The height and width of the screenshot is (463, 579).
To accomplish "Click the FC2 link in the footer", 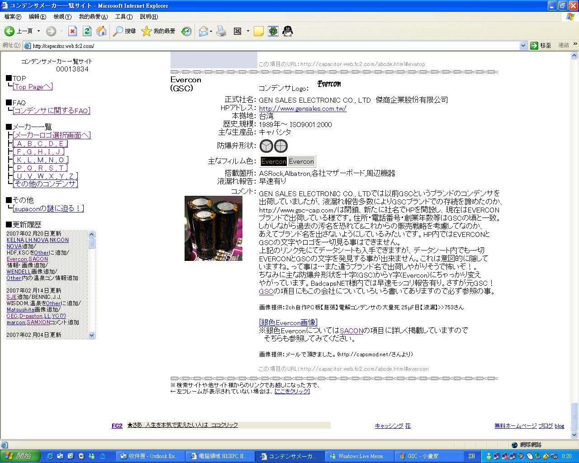I will tap(117, 425).
